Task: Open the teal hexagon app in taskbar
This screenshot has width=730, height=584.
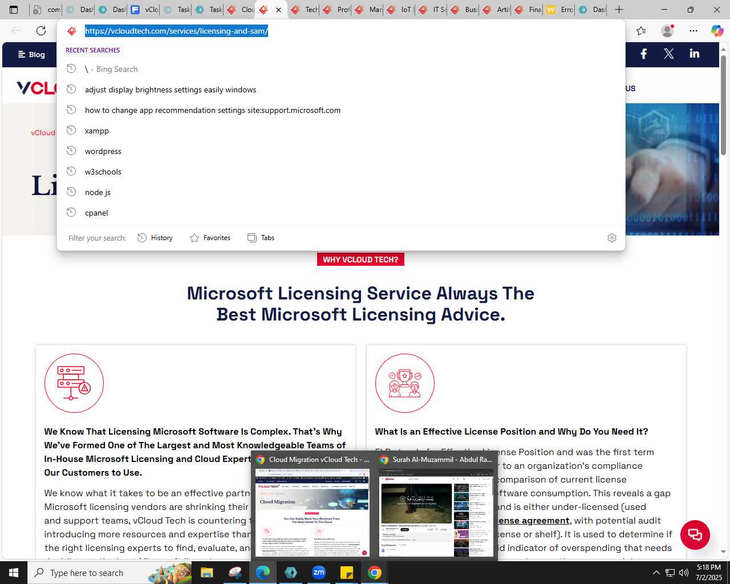Action: tap(291, 573)
